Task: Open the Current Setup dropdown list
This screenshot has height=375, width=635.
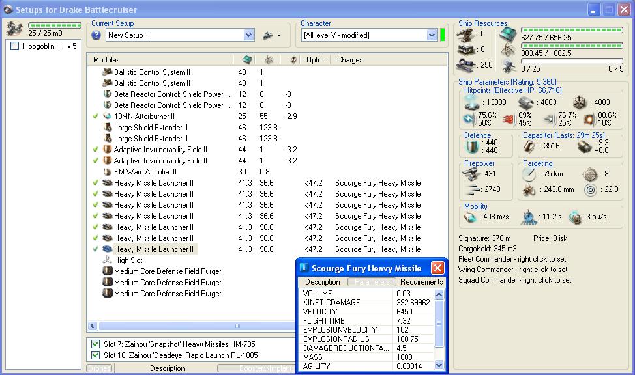Action: point(248,35)
